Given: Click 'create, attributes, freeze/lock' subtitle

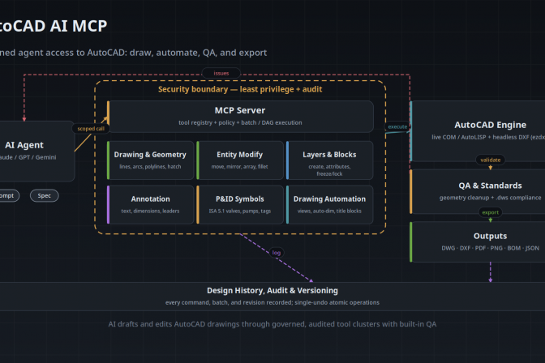Looking at the screenshot, I should tap(329, 170).
